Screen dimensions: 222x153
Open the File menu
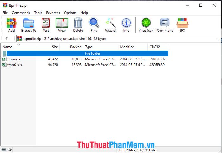(5, 13)
